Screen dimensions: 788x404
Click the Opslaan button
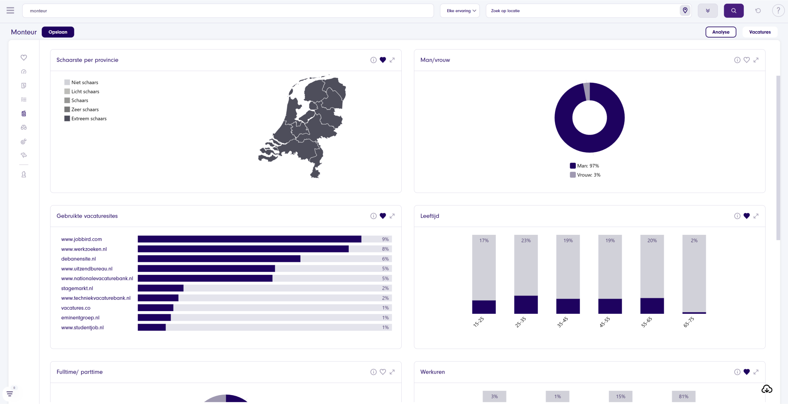58,32
